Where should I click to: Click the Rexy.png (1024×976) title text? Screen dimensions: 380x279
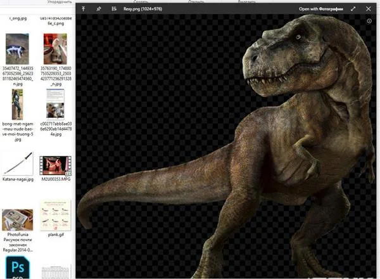tap(142, 9)
